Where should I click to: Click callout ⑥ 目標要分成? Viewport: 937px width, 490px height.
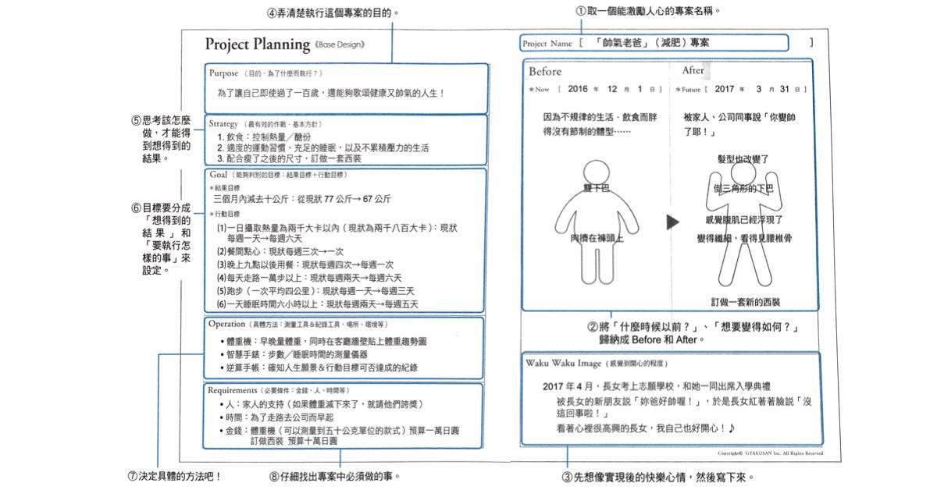[x=161, y=240]
